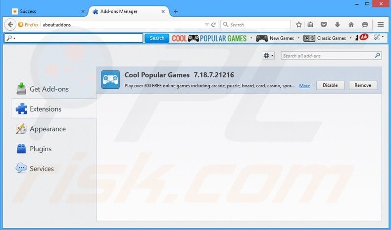Click the More link for extension details
This screenshot has width=391, height=230.
tap(304, 86)
